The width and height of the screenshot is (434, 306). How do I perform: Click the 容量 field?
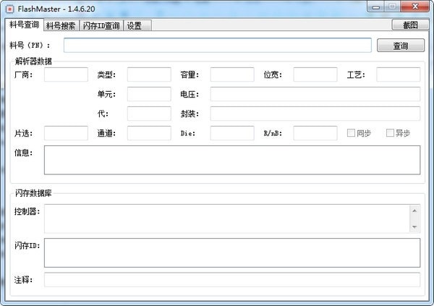tap(232, 75)
